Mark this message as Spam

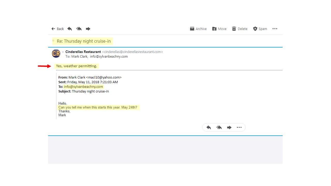coord(260,29)
